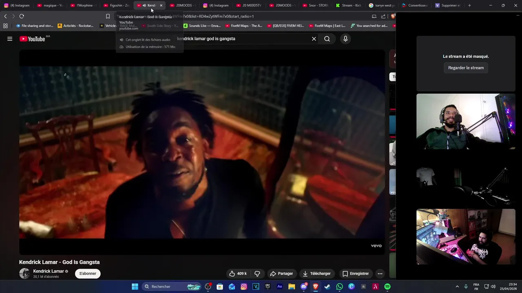Viewport: 522px width, 293px height.
Task: Click the Kendrick Lamar video player
Action: (x=202, y=152)
